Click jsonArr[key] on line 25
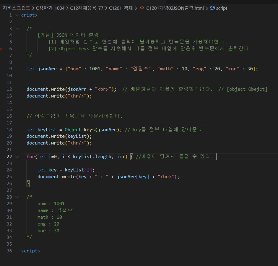 click(x=133, y=177)
